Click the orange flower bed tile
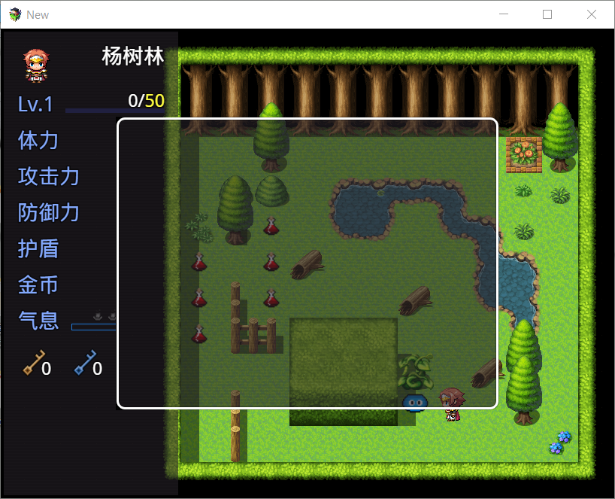615x499 pixels. pos(523,155)
